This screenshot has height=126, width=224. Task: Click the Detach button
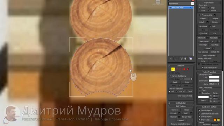[215, 22]
